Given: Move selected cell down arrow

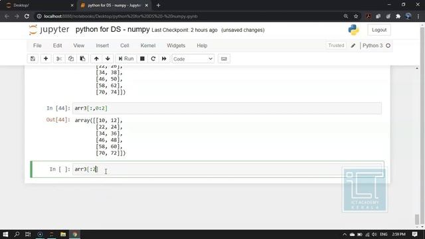Looking at the screenshot, I should click(108, 59).
